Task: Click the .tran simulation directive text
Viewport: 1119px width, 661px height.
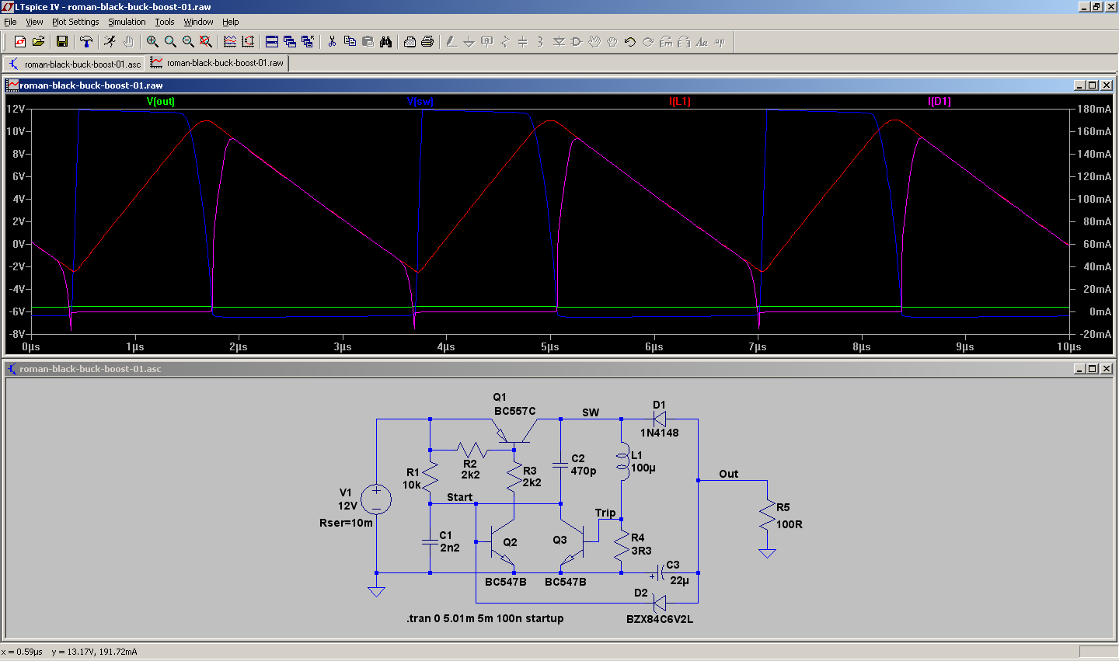Action: click(485, 618)
